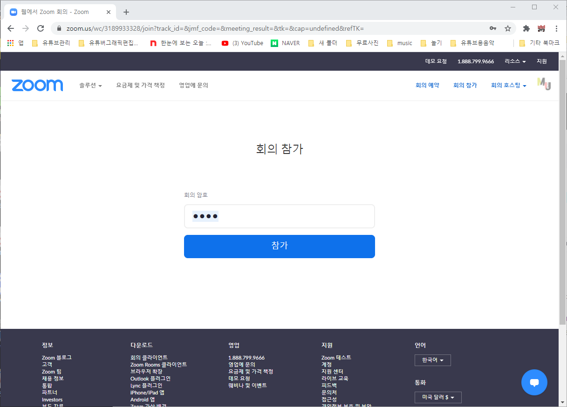
Task: Expand the 솔루션 dropdown menu
Action: (x=90, y=86)
